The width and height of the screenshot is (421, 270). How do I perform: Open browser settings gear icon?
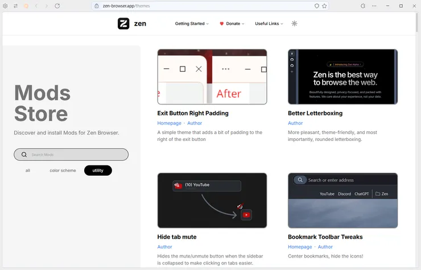pyautogui.click(x=5, y=6)
